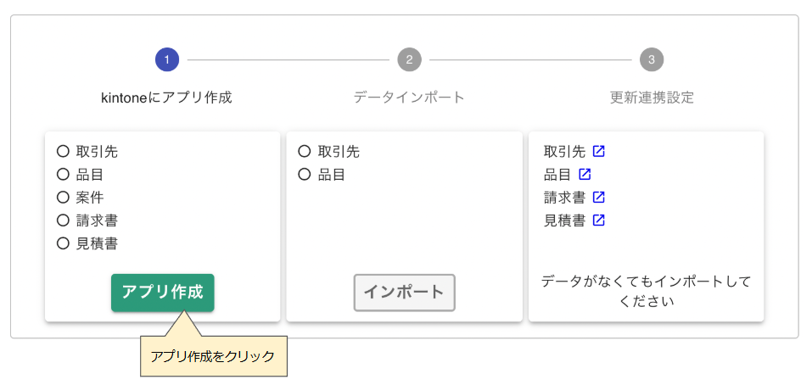Image resolution: width=812 pixels, height=385 pixels.
Task: Select step 3 circle in stepper
Action: click(652, 60)
